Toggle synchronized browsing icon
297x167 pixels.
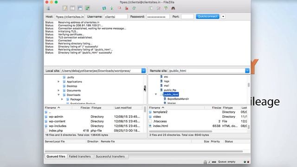166,8
